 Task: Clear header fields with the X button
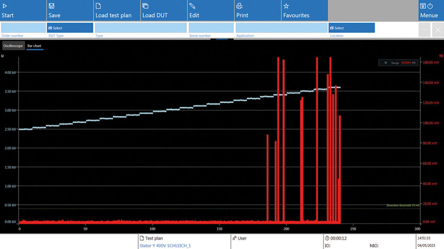(438, 30)
